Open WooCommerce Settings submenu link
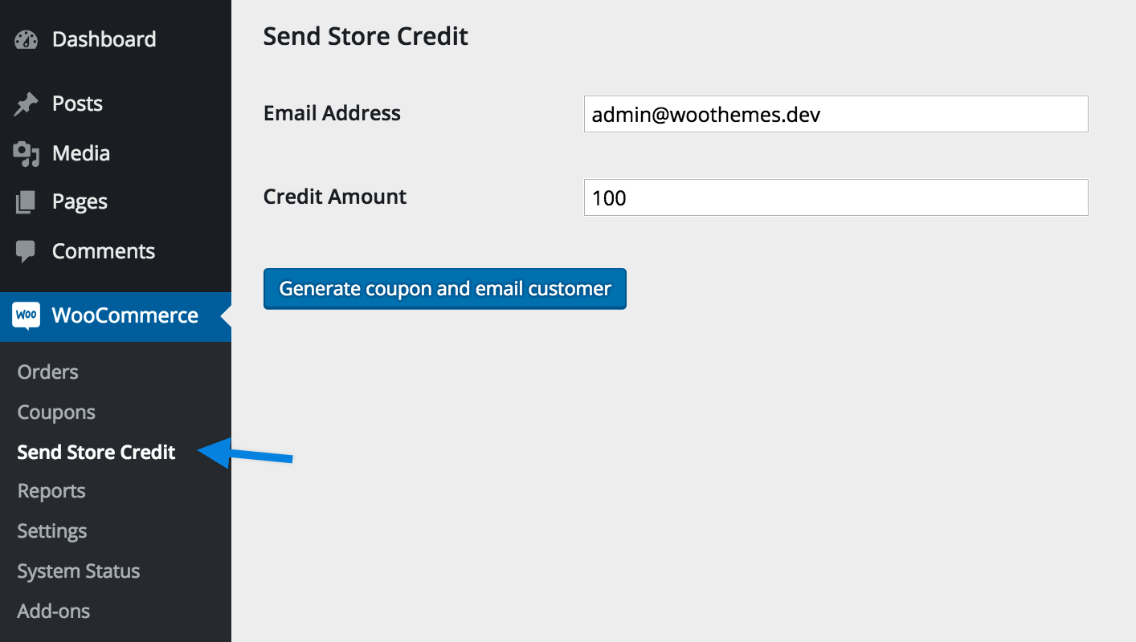1136x642 pixels. 52,531
